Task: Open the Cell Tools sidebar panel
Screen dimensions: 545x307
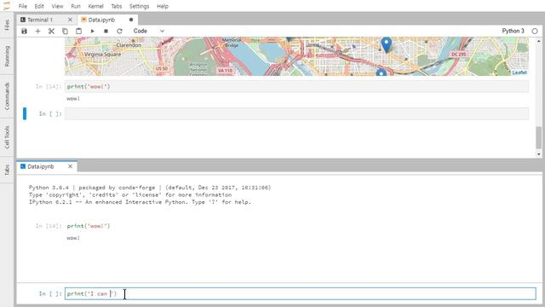Action: coord(8,137)
